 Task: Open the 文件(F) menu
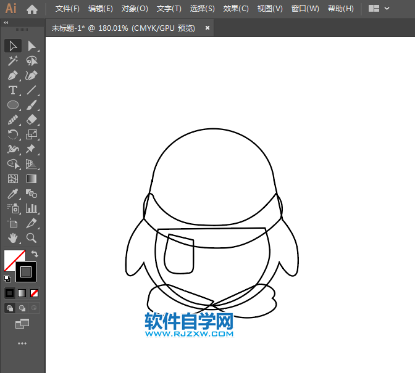point(67,9)
